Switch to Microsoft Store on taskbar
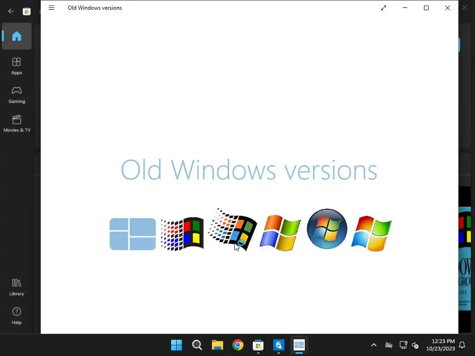Image resolution: width=475 pixels, height=356 pixels. [x=258, y=345]
